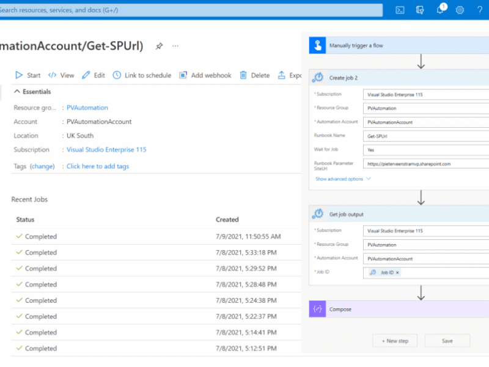This screenshot has height=367, width=489.
Task: Open the job created 7/8/2021, 5:28:48 PM
Action: tap(156, 284)
